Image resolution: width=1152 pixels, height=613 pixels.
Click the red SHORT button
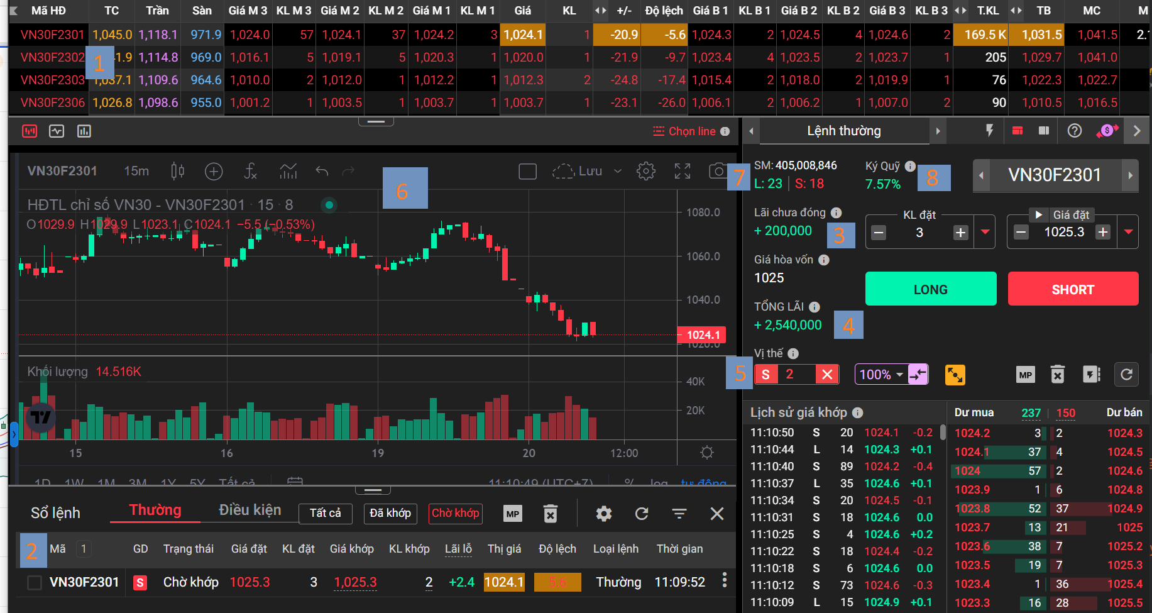coord(1073,289)
